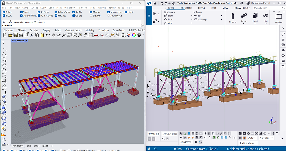This screenshot has width=286, height=151.
Task: Toggle the Points checkbox in Rhino
Action: [4, 12]
